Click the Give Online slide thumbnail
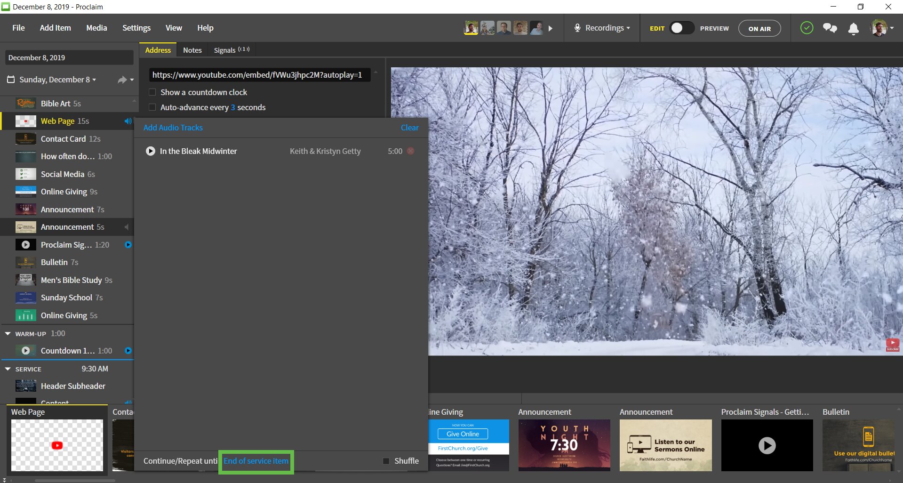 [x=469, y=445]
